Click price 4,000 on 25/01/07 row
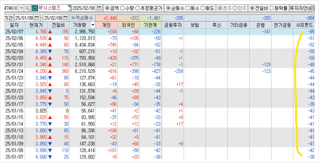The height and width of the screenshot is (163, 319). click(x=41, y=157)
